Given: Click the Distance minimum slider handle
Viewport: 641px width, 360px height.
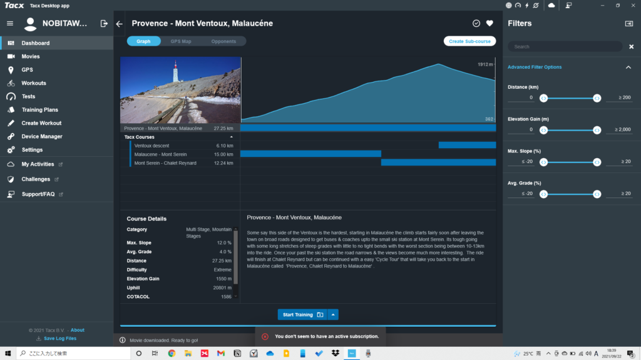Looking at the screenshot, I should 543,97.
